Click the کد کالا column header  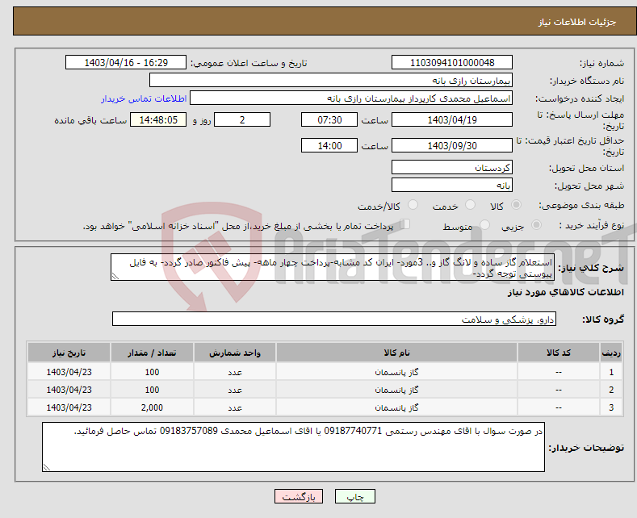[559, 353]
